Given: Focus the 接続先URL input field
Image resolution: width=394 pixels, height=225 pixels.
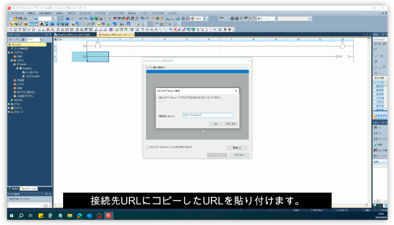Looking at the screenshot, I should (208, 115).
